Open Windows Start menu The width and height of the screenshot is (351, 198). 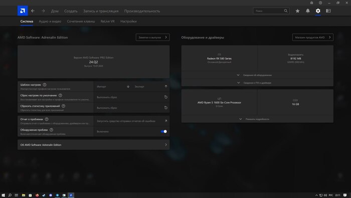pos(3,195)
